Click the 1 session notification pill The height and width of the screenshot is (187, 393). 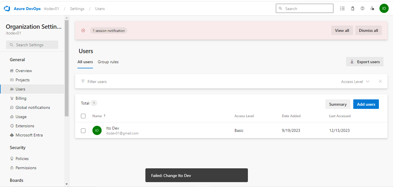pos(109,30)
